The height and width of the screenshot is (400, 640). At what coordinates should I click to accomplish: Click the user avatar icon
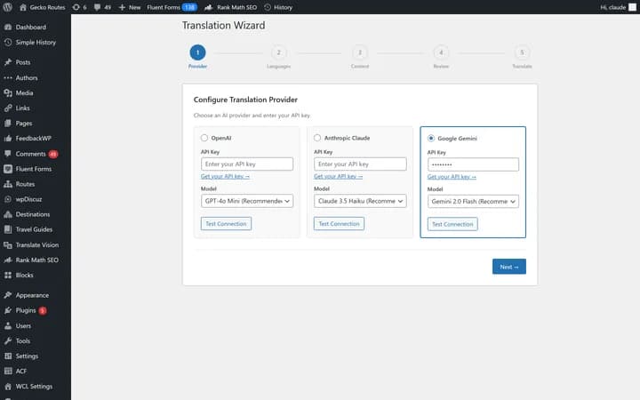coord(632,7)
